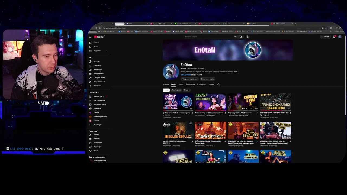Open a new browser tab
The width and height of the screenshot is (347, 195).
pos(296,24)
